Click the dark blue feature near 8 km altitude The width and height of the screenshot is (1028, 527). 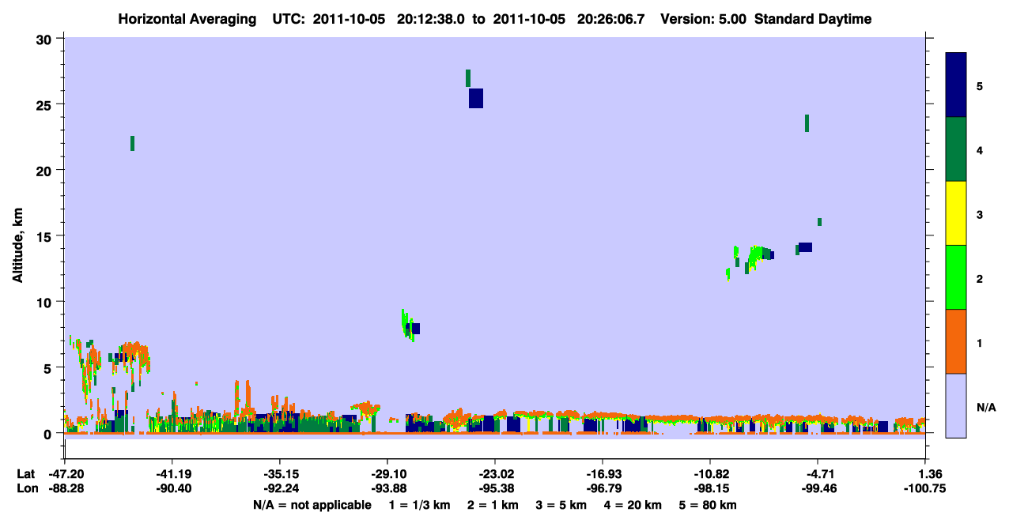pos(414,329)
